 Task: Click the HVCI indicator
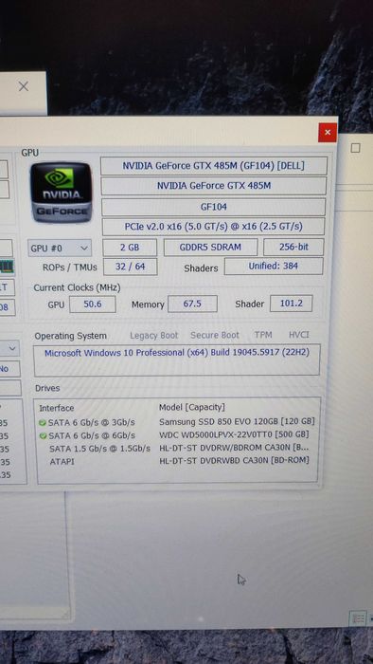(299, 335)
